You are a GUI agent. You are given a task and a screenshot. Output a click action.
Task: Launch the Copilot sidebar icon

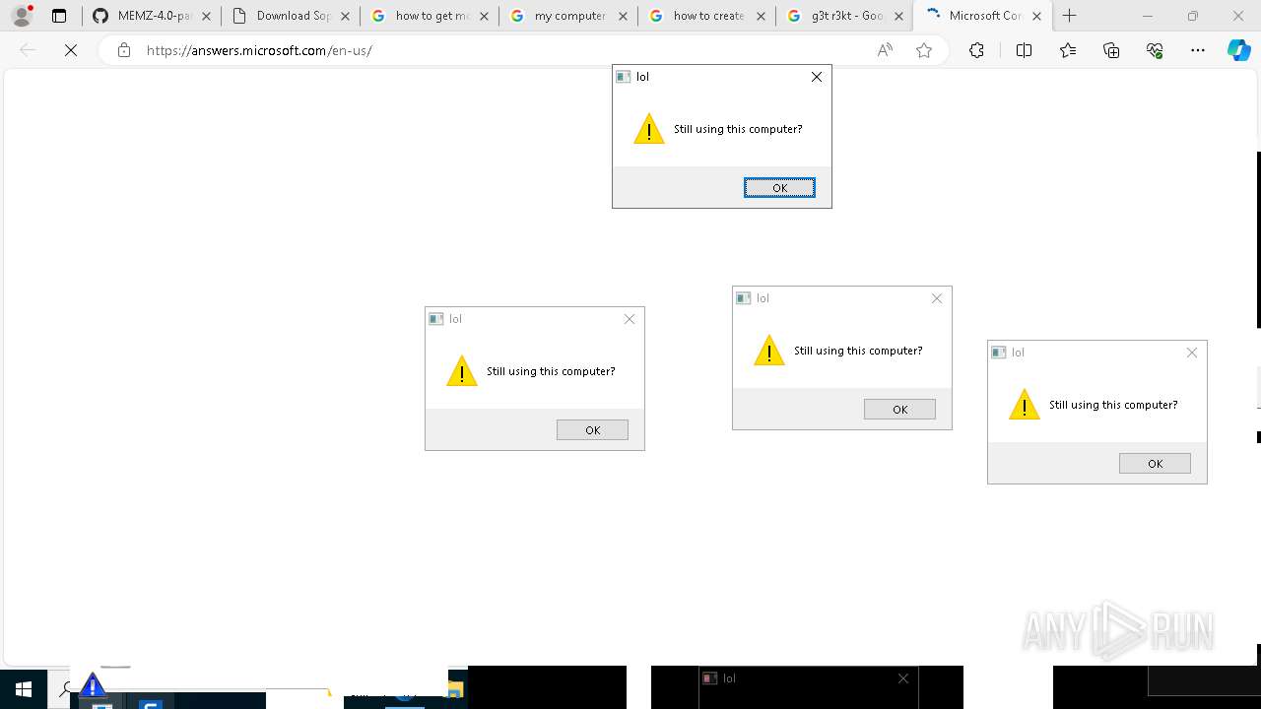[x=1239, y=50]
